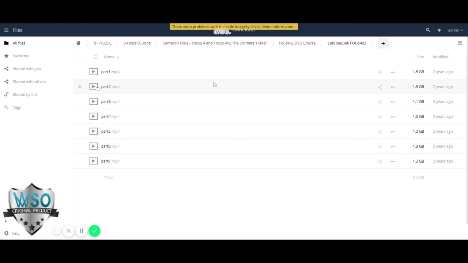Stop the recording with the red X
468x263 pixels.
(68, 231)
